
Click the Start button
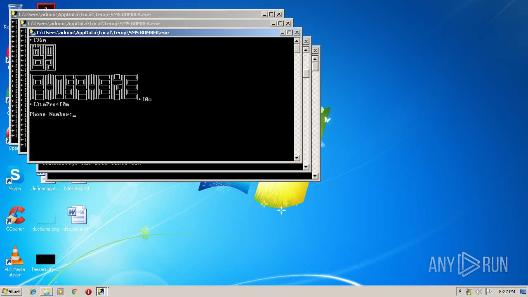(12, 292)
